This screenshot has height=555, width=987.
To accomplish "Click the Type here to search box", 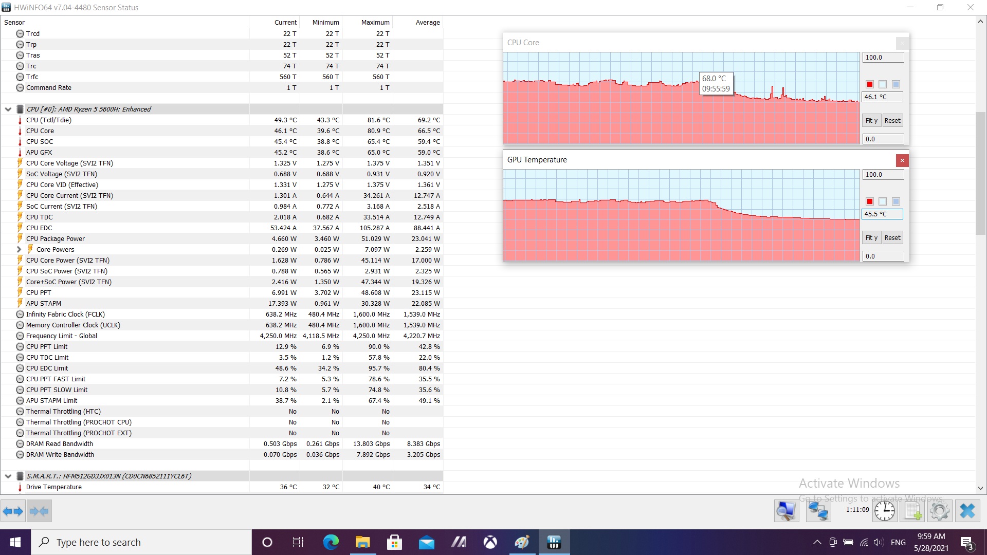I will [141, 542].
